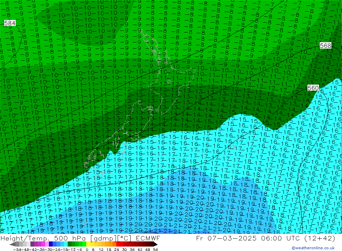Viewport: 342px width, 251px height.
Task: Click the '(12+42)' forecast run label
Action: (x=319, y=238)
